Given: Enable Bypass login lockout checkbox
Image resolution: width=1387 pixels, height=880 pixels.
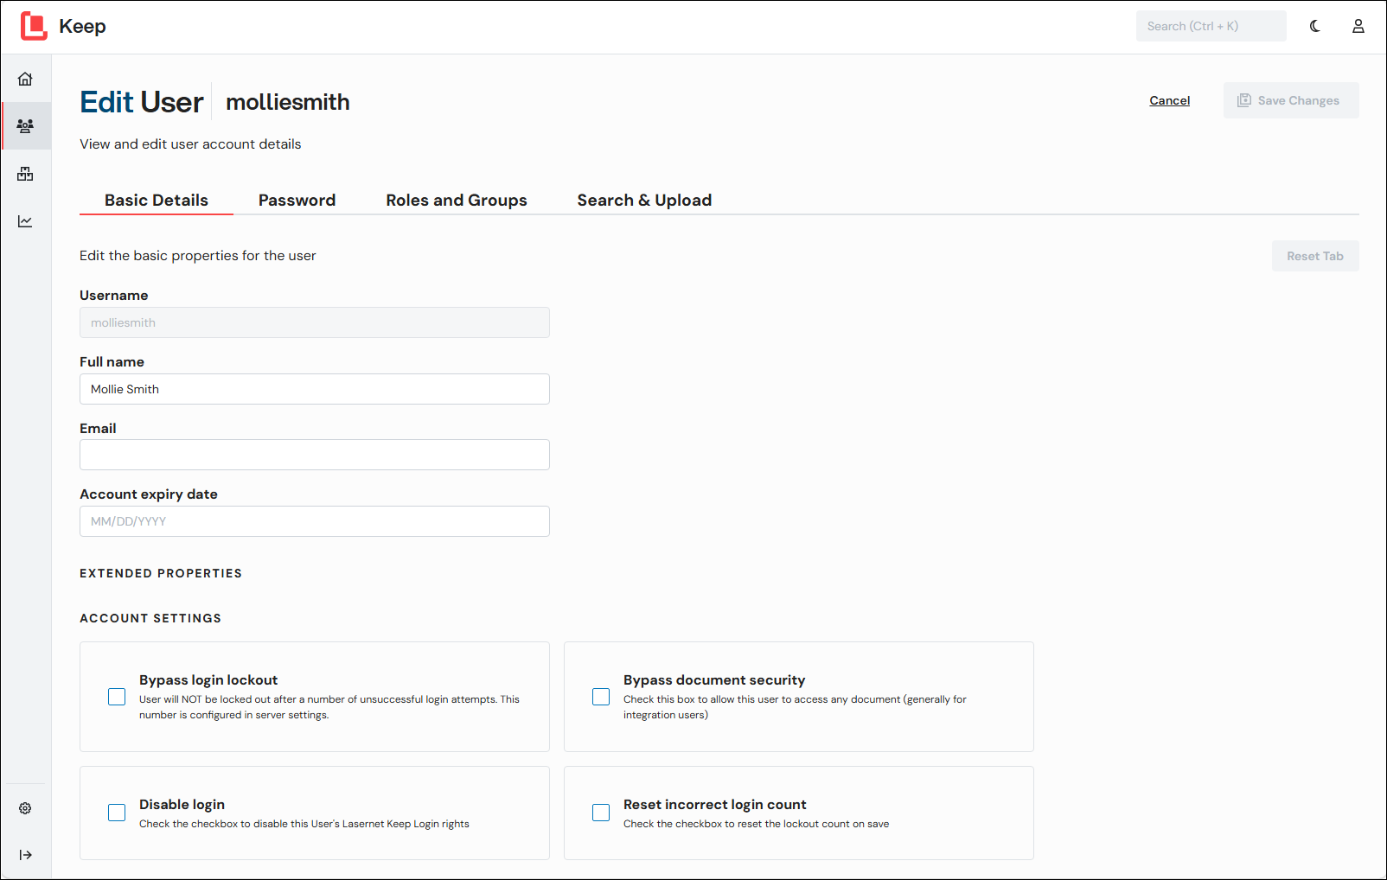Looking at the screenshot, I should [x=117, y=697].
